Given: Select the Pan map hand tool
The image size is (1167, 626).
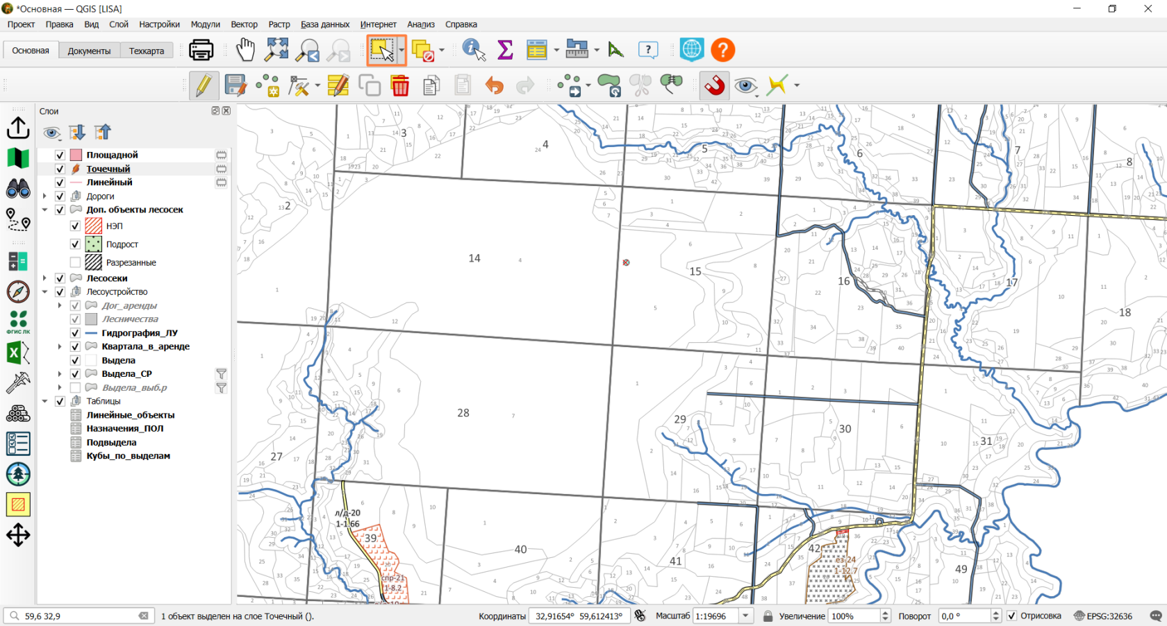Looking at the screenshot, I should 245,50.
